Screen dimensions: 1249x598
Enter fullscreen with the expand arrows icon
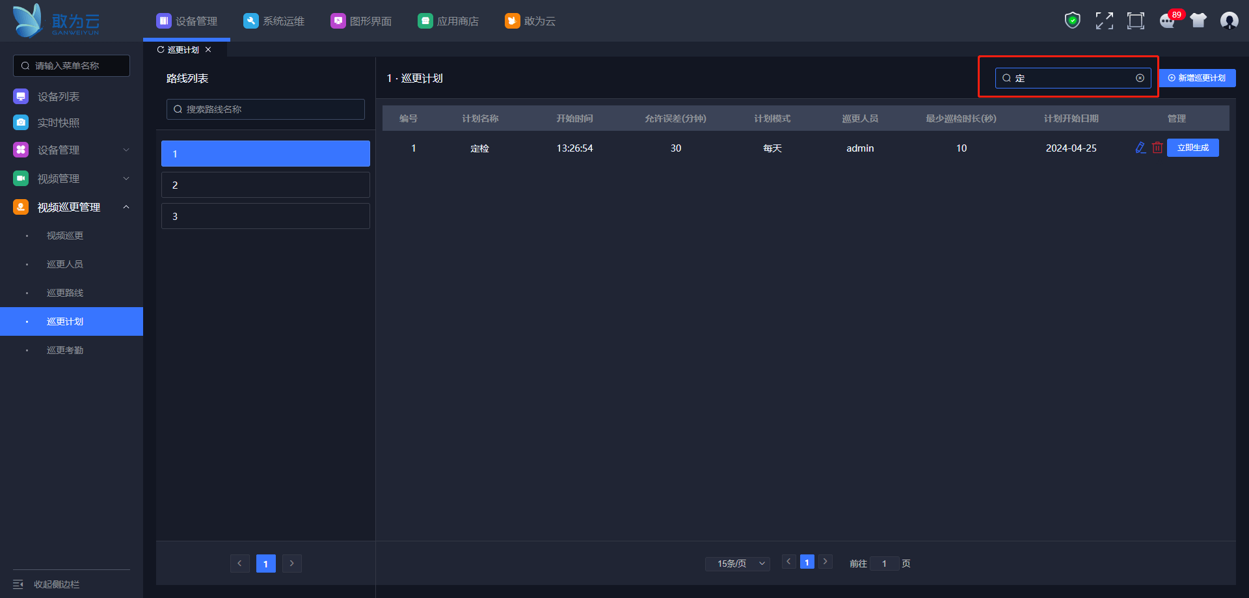(1104, 21)
